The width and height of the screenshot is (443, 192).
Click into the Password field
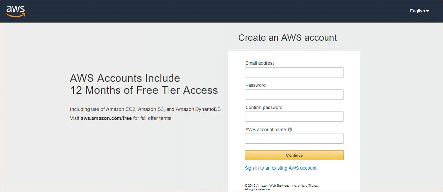(x=294, y=94)
